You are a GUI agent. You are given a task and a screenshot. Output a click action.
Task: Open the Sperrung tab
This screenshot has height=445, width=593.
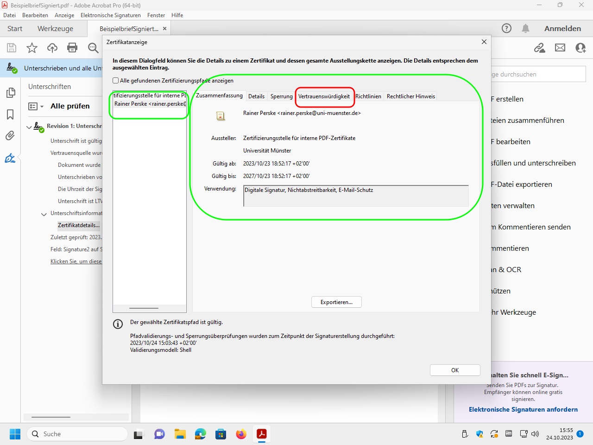click(x=281, y=96)
